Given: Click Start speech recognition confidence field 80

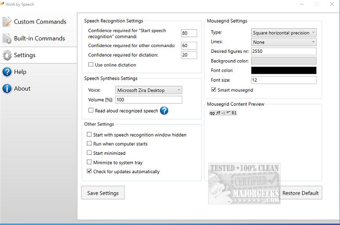Looking at the screenshot, I should pos(189,33).
